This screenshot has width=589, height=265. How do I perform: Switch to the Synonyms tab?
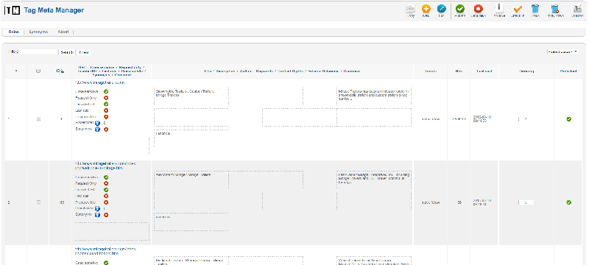38,32
